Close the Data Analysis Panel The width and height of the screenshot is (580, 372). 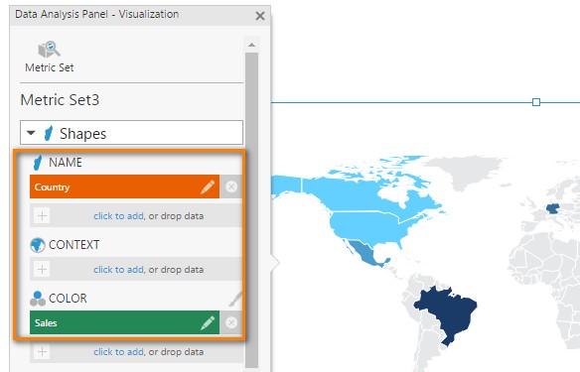(260, 16)
